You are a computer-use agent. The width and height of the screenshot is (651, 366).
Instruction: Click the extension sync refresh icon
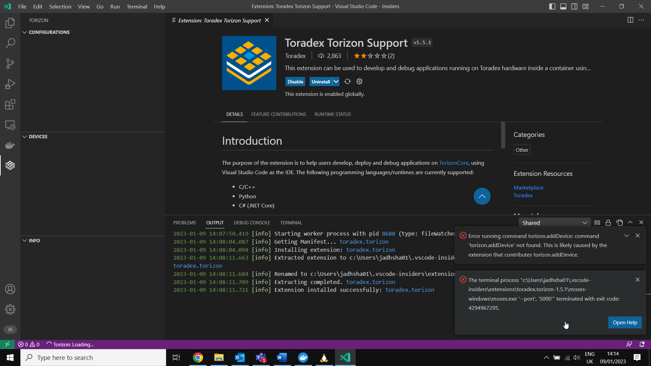pos(348,81)
